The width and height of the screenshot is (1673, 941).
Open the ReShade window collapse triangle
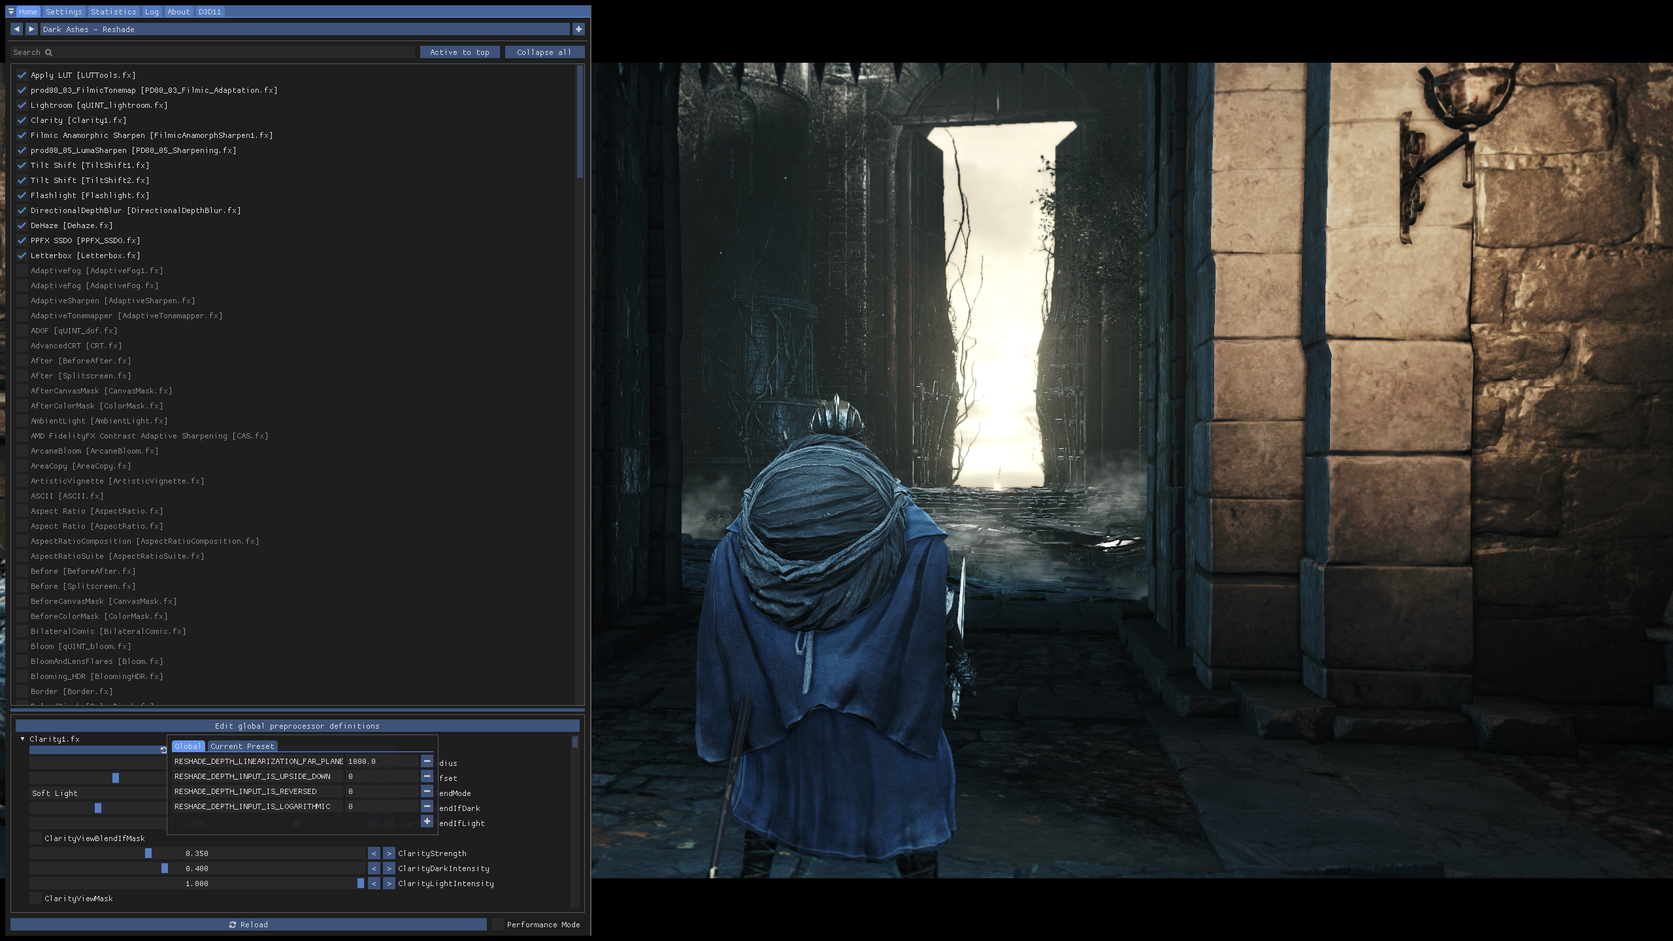(11, 12)
